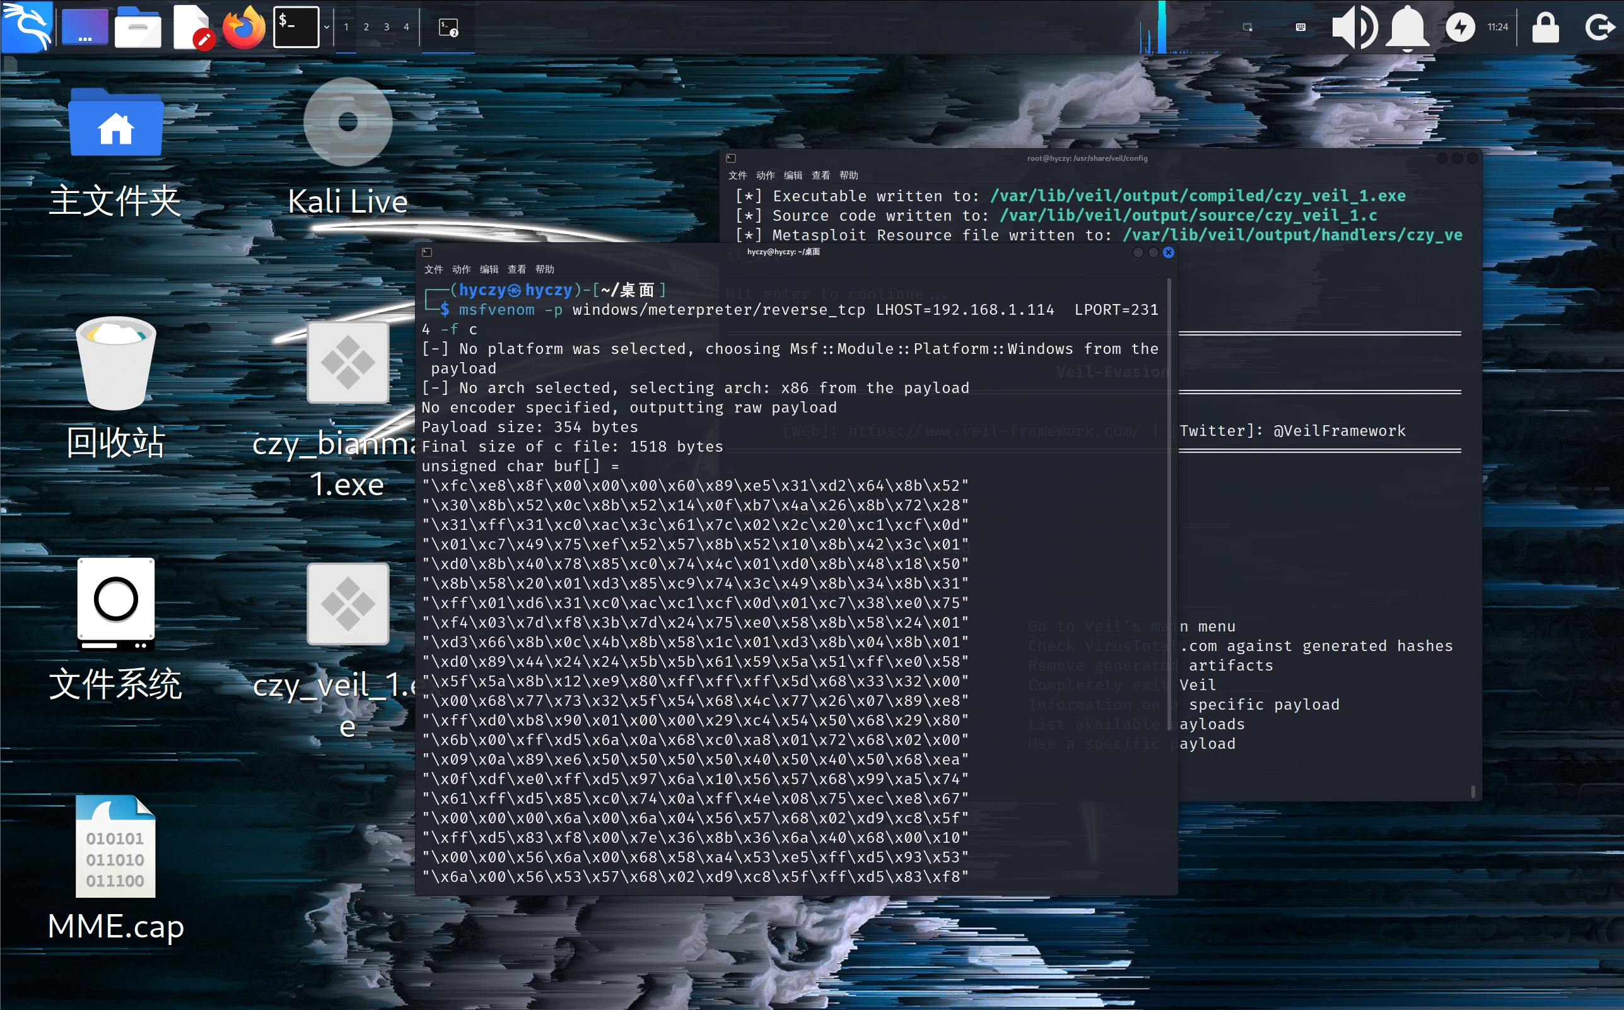
Task: Click the hyczy terminal vertical scrollbar
Action: tap(1169, 504)
